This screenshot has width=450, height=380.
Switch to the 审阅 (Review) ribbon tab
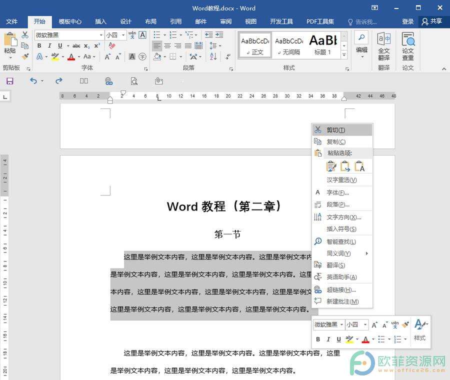pos(225,21)
